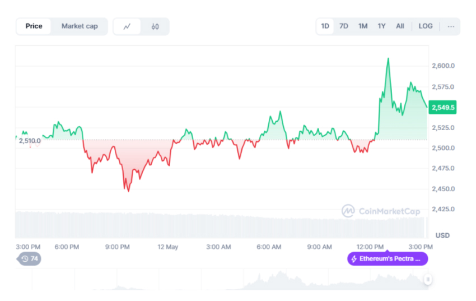Screen dimensions: 476x301
Task: Click the 2,450.0 axis label
Action: point(443,189)
